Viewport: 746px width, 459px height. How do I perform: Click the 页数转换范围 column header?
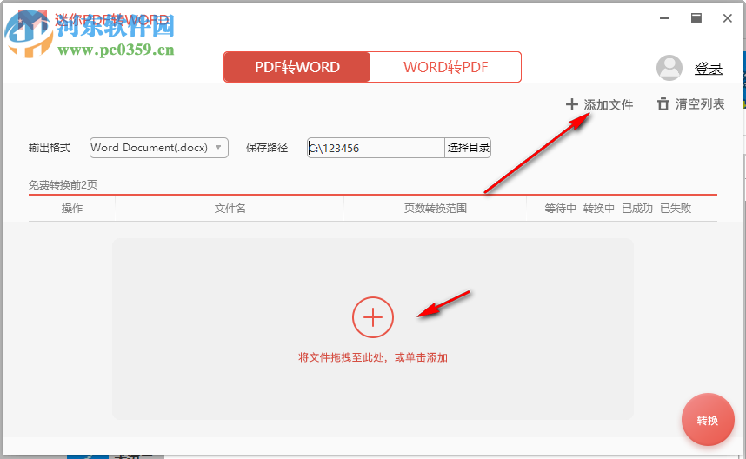[x=436, y=209]
